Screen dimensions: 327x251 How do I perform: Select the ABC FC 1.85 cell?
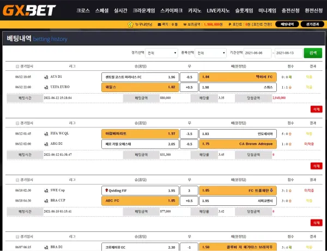[x=140, y=201]
